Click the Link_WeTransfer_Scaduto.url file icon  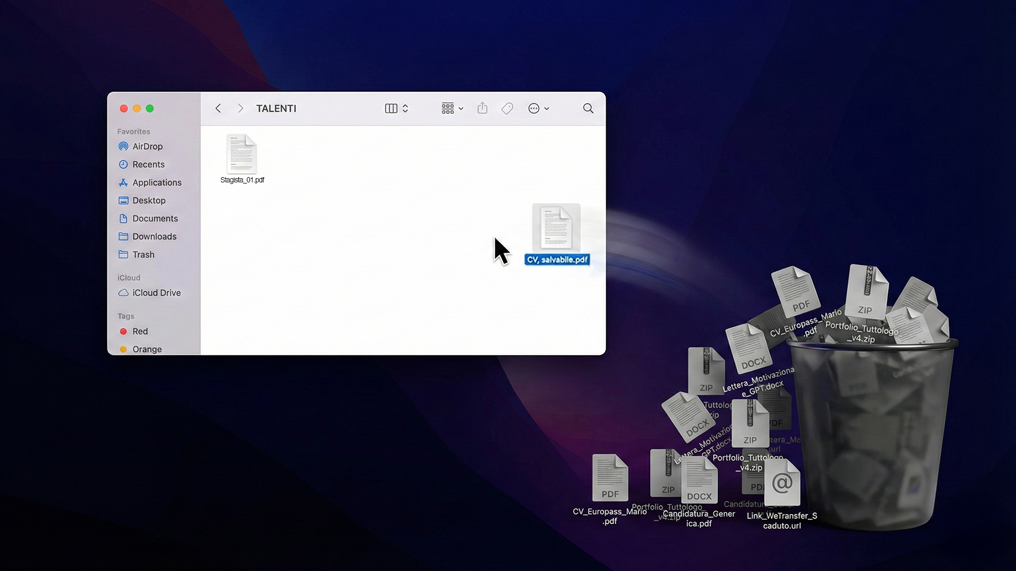pyautogui.click(x=782, y=483)
